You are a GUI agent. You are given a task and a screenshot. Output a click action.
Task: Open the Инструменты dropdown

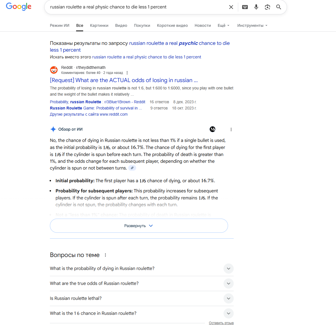[253, 25]
